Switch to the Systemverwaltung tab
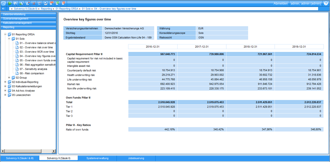 coord(97,158)
